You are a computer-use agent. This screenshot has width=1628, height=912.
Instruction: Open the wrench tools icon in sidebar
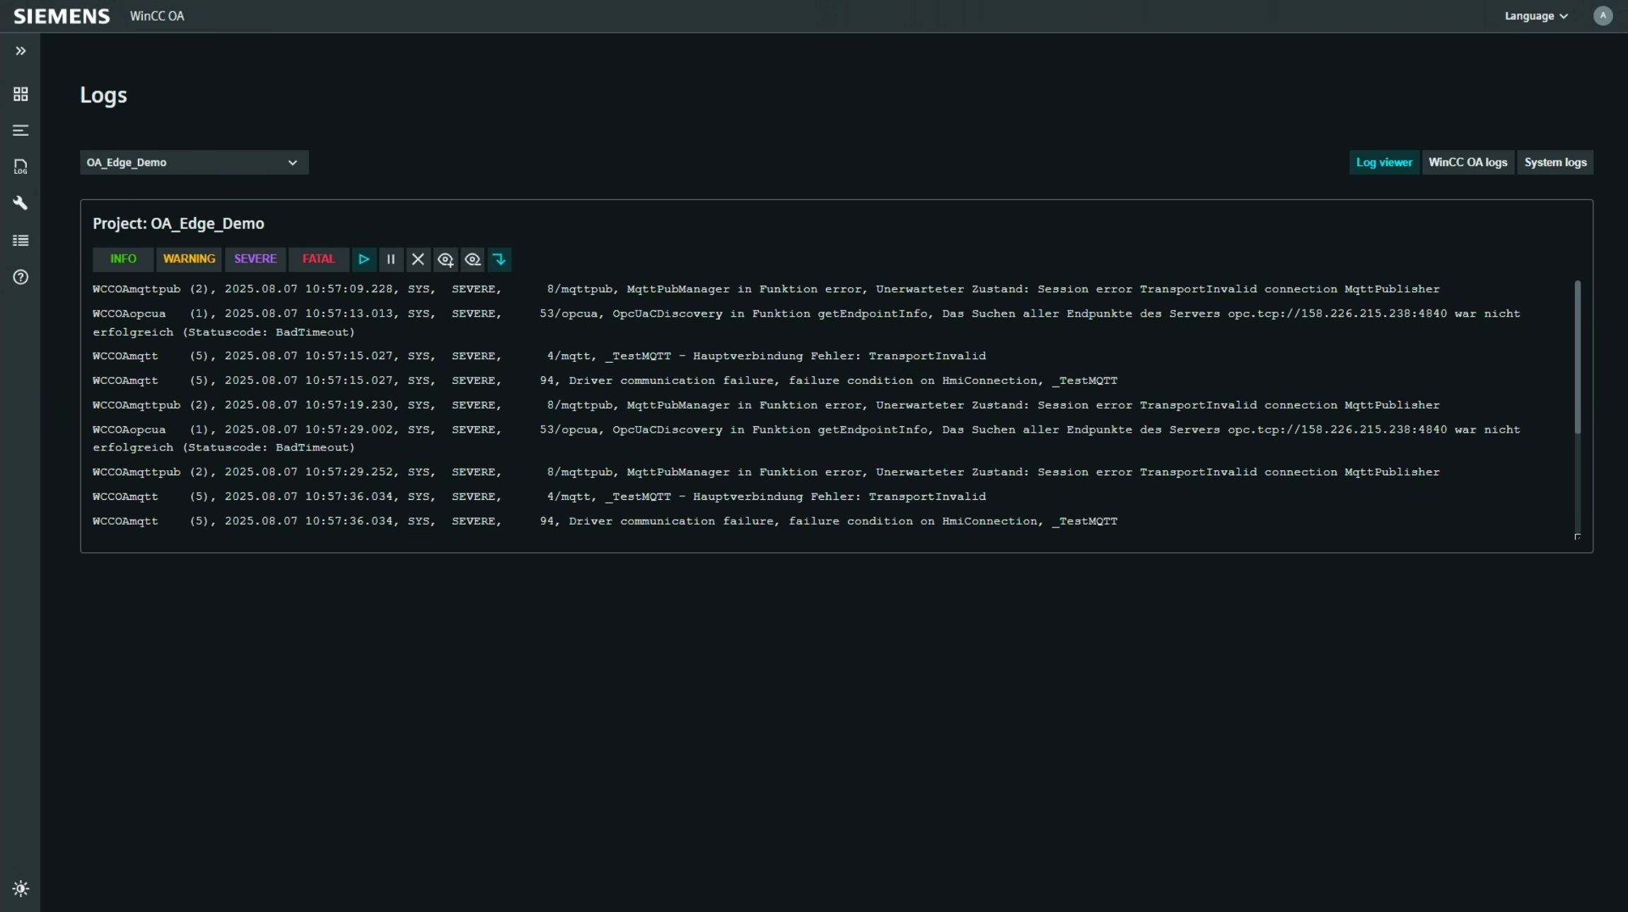pyautogui.click(x=21, y=204)
